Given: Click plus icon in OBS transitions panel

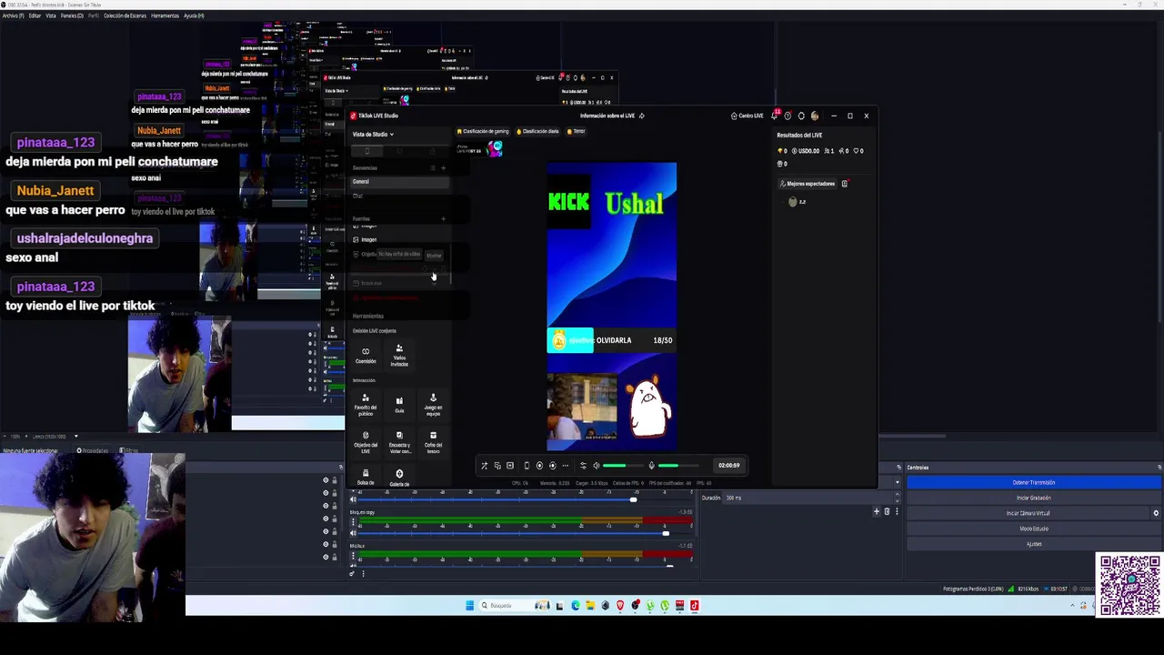Looking at the screenshot, I should pyautogui.click(x=877, y=511).
